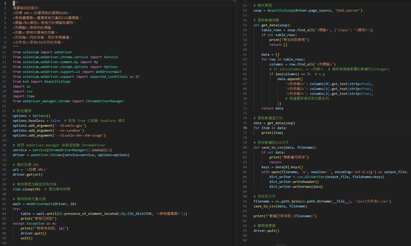Click the 'service = Service(...)' line
The width and height of the screenshot is (411, 246).
(62, 150)
